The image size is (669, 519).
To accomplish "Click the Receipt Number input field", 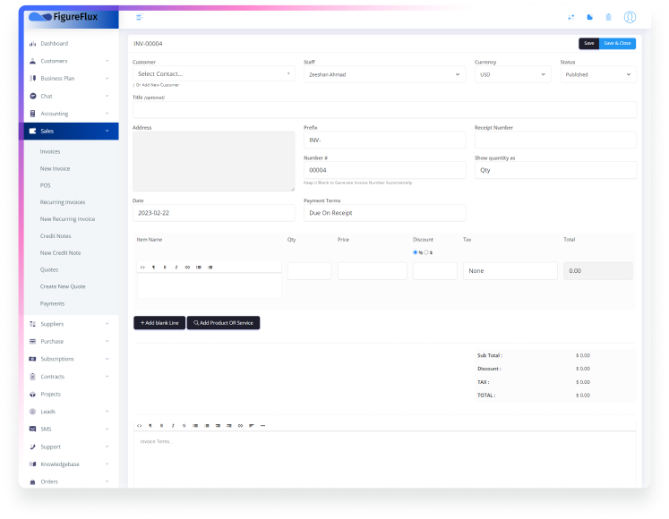I will (x=555, y=140).
